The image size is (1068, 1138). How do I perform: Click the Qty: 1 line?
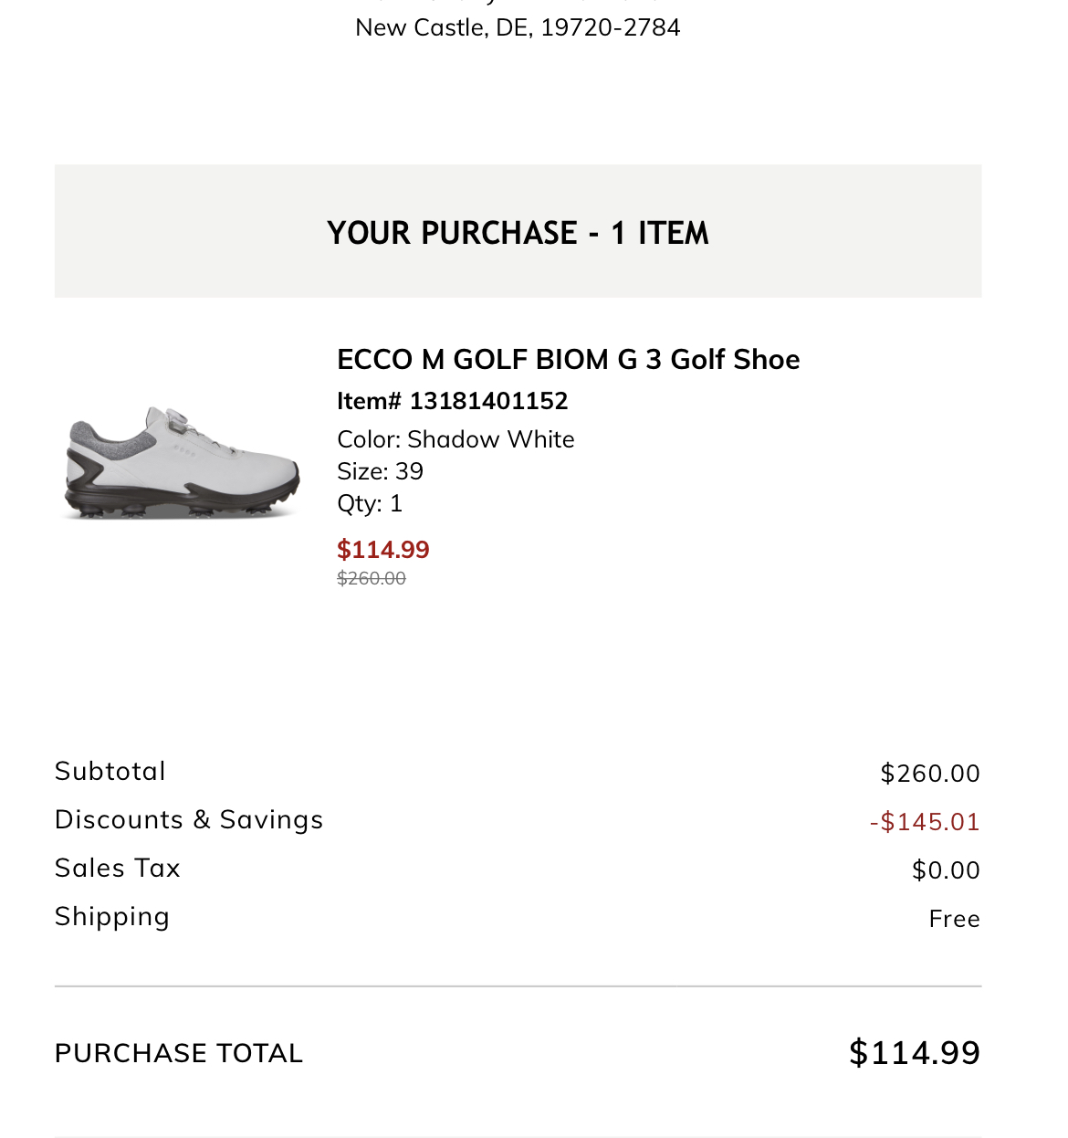(370, 503)
